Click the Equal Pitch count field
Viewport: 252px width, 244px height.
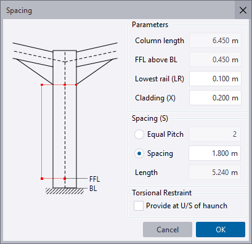coord(214,134)
